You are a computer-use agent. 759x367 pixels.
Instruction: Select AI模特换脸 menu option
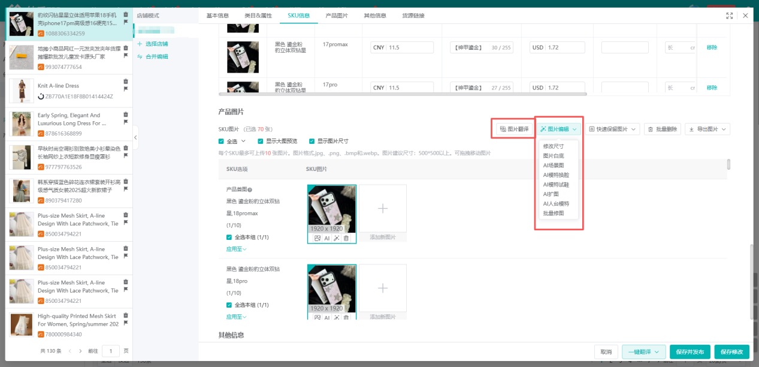pos(556,175)
